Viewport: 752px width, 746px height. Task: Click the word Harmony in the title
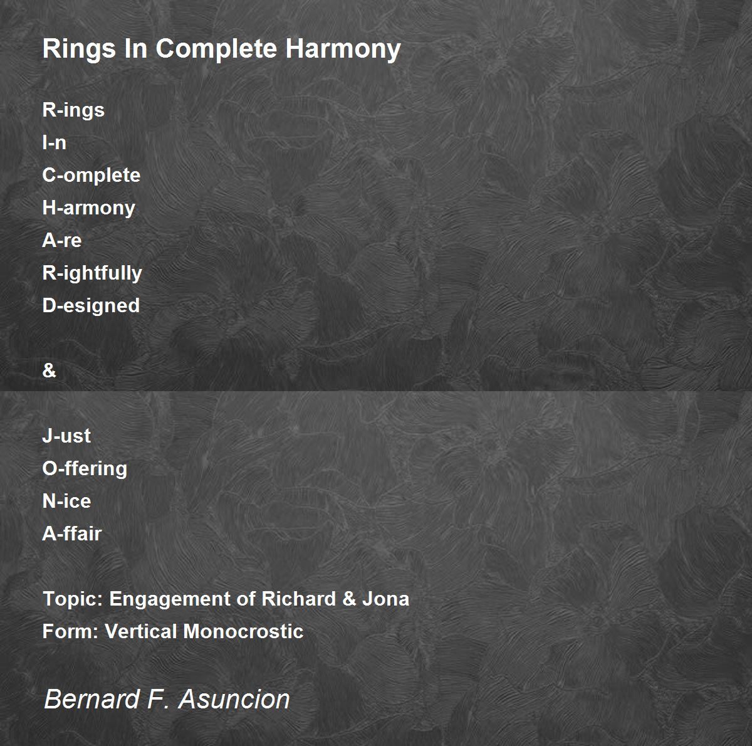click(343, 49)
